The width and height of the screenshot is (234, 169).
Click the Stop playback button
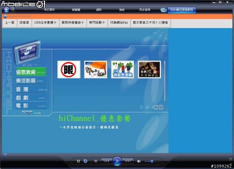(x=96, y=161)
